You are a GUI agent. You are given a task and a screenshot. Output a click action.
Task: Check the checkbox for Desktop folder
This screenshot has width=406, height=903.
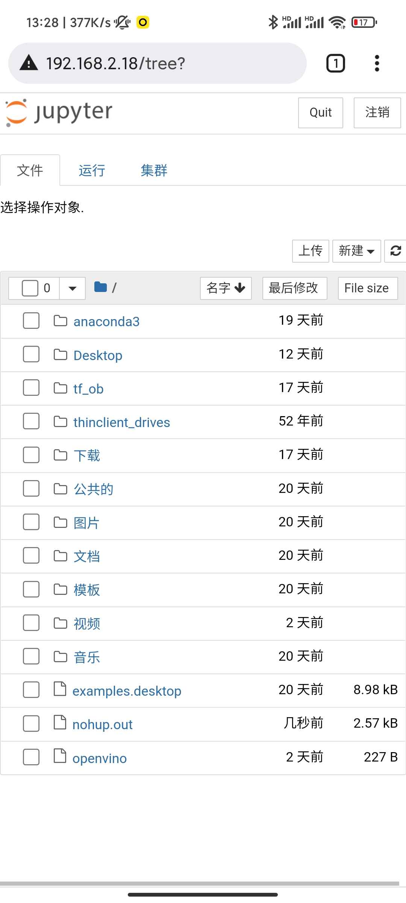point(31,354)
